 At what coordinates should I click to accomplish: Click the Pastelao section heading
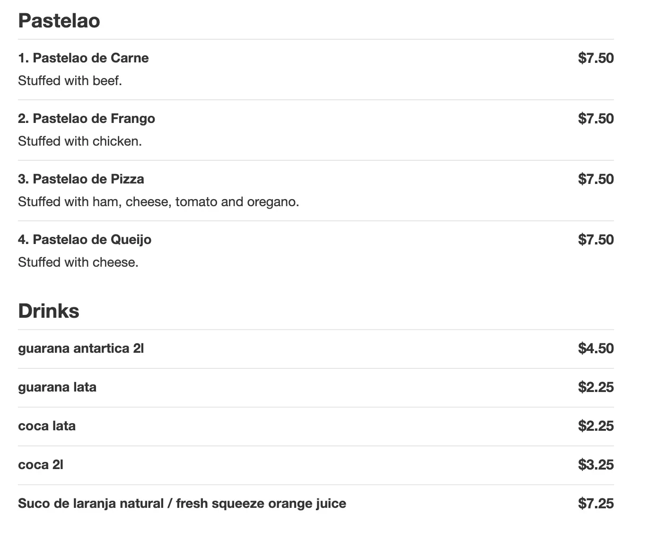(x=59, y=21)
